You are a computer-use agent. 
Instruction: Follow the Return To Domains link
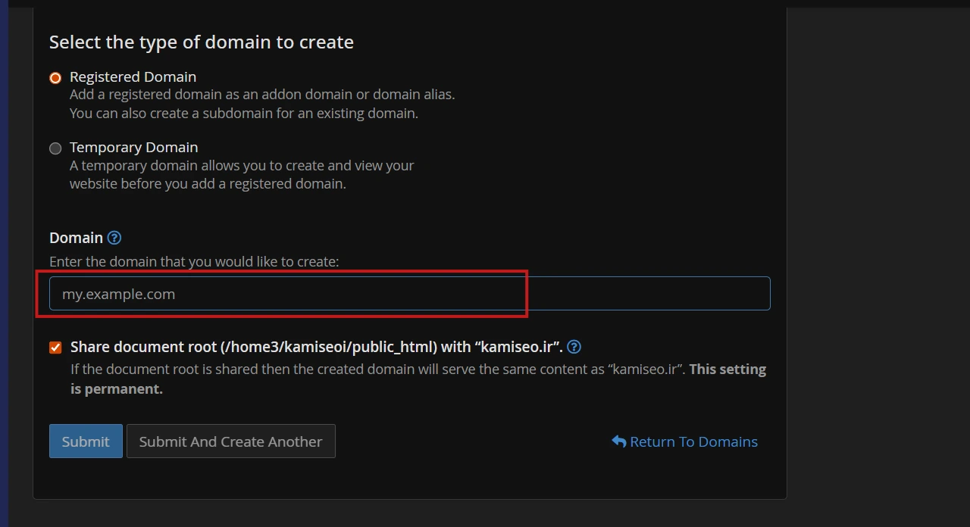tap(685, 441)
